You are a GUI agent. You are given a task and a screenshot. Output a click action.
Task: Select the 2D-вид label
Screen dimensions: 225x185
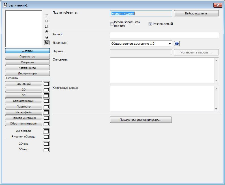pyautogui.click(x=23, y=143)
